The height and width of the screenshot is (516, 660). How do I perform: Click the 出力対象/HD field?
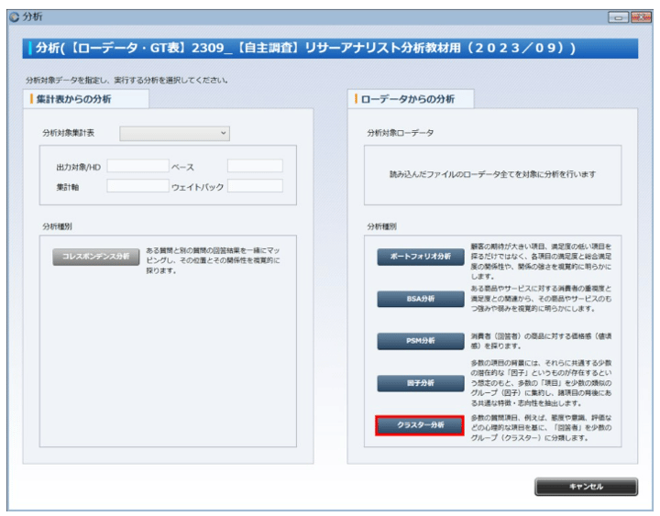(137, 166)
